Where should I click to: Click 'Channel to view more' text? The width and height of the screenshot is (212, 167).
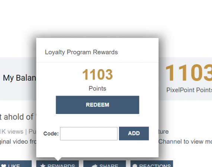point(185,142)
